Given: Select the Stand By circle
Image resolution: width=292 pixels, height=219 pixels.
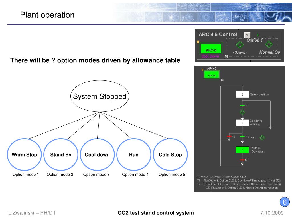Looking at the screenshot, I should tap(61, 155).
